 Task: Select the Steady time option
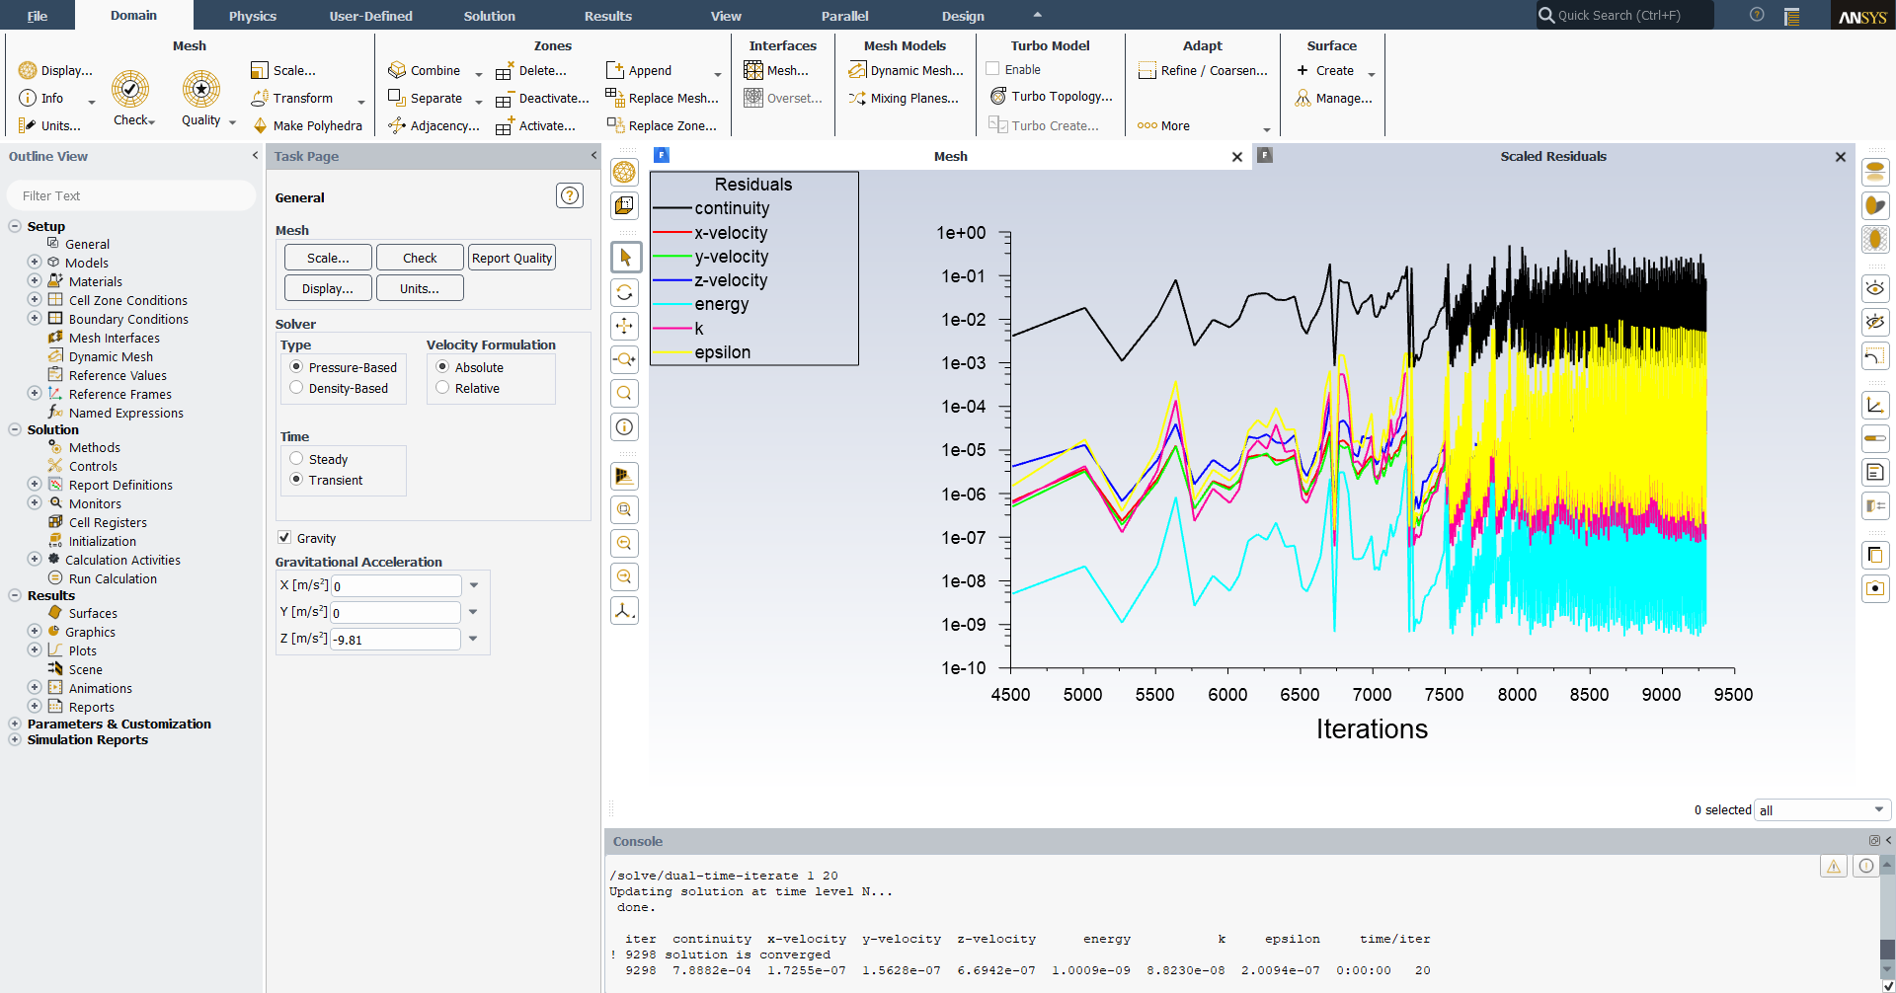pyautogui.click(x=296, y=459)
